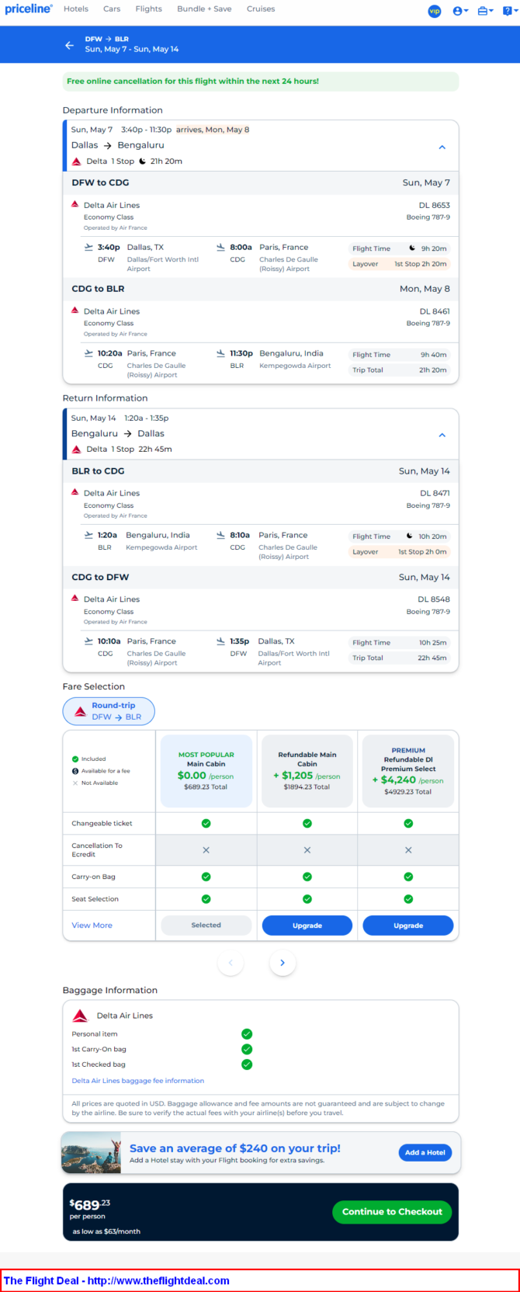Screen dimensions: 520x1292
Task: Click Delta logo beside '1 Stop 22h 45m'
Action: click(x=76, y=450)
